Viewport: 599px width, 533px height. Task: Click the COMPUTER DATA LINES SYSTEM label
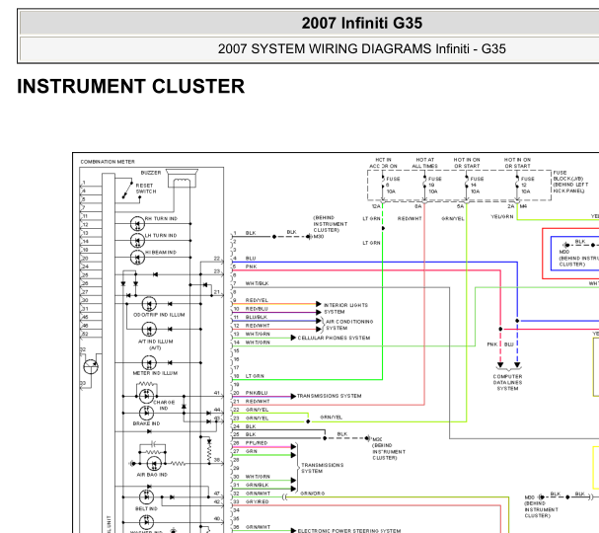(507, 382)
